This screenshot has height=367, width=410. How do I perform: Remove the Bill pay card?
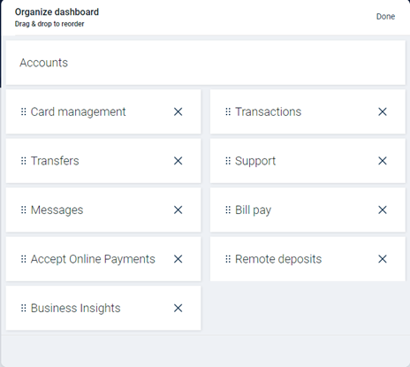pyautogui.click(x=383, y=210)
